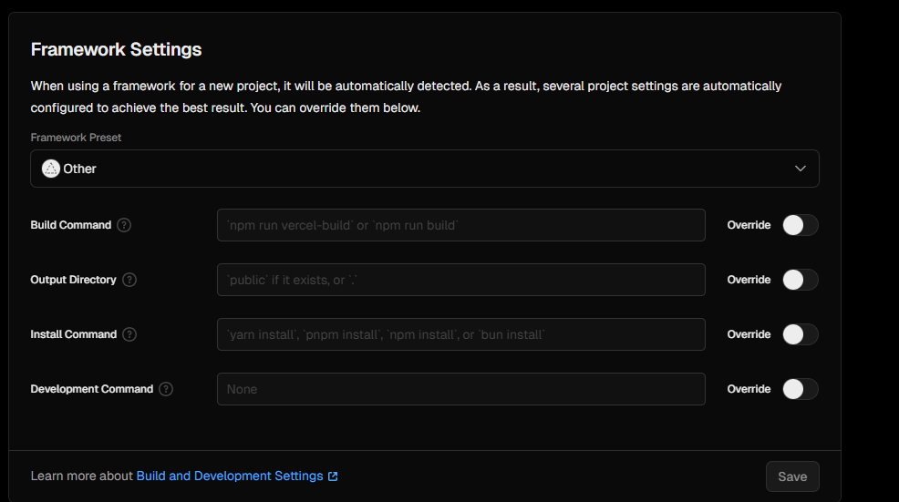This screenshot has height=502, width=899.
Task: Click the help icon next to Build Command
Action: [124, 225]
